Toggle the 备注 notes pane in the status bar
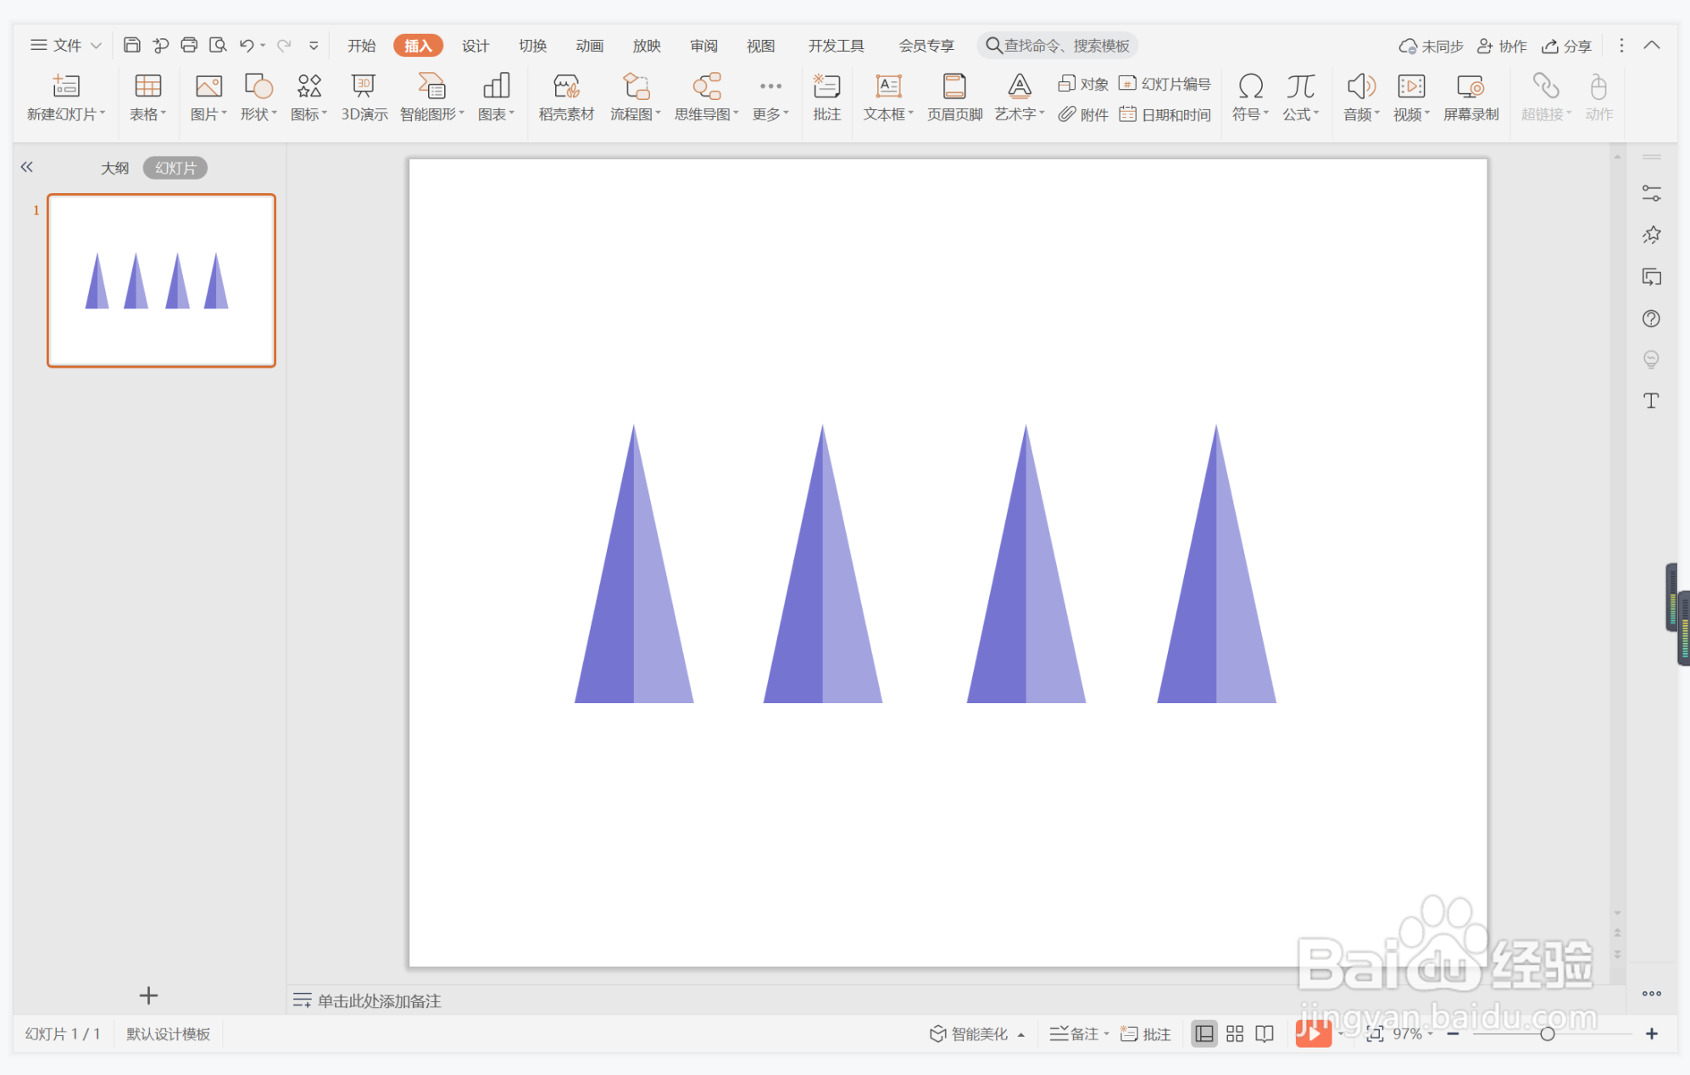Screen dimensions: 1690x1075 pos(1076,1033)
